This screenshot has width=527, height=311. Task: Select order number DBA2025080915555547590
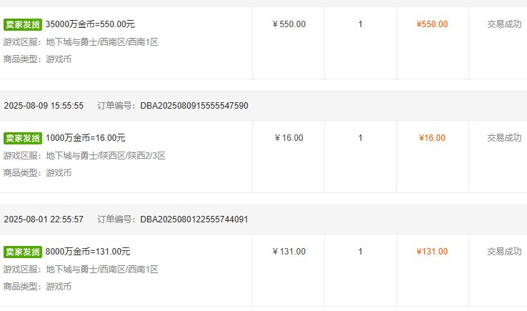tap(194, 106)
